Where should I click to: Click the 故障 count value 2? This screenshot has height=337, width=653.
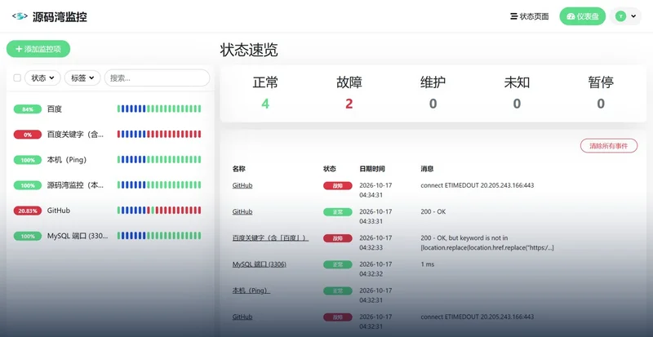[x=349, y=104]
